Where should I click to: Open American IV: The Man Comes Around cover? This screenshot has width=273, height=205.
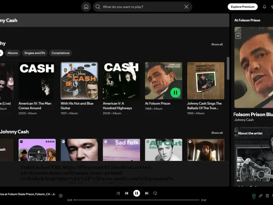[x=37, y=81]
